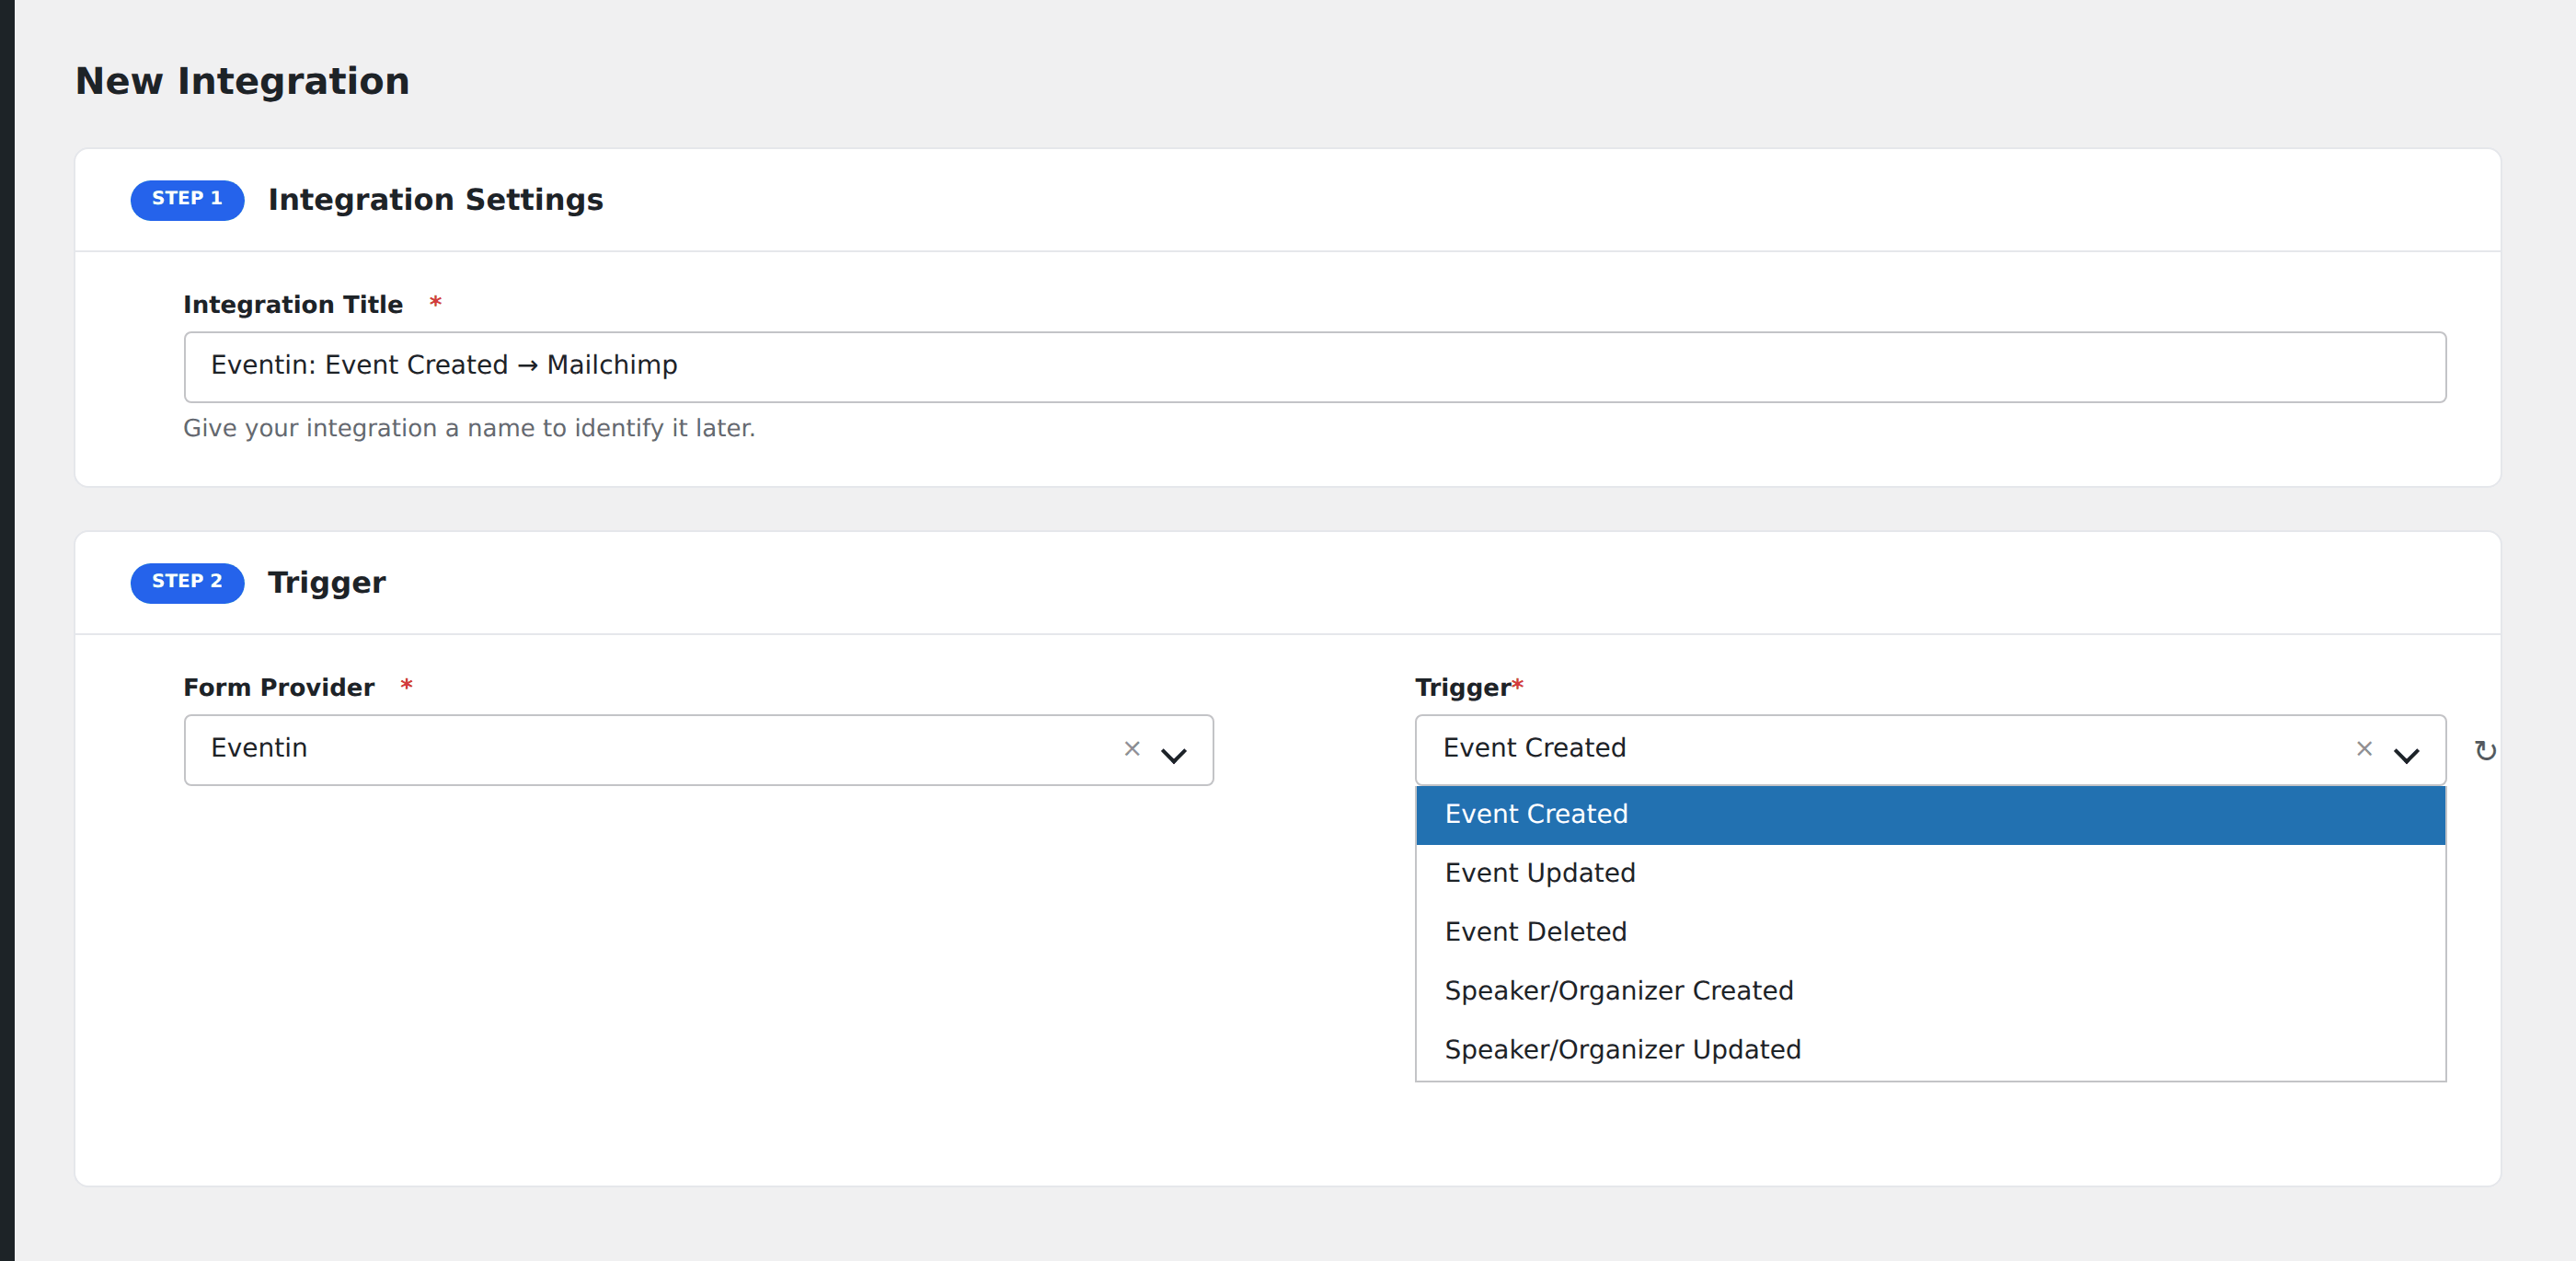
Task: Click the Integration Settings heading
Action: coord(435,199)
